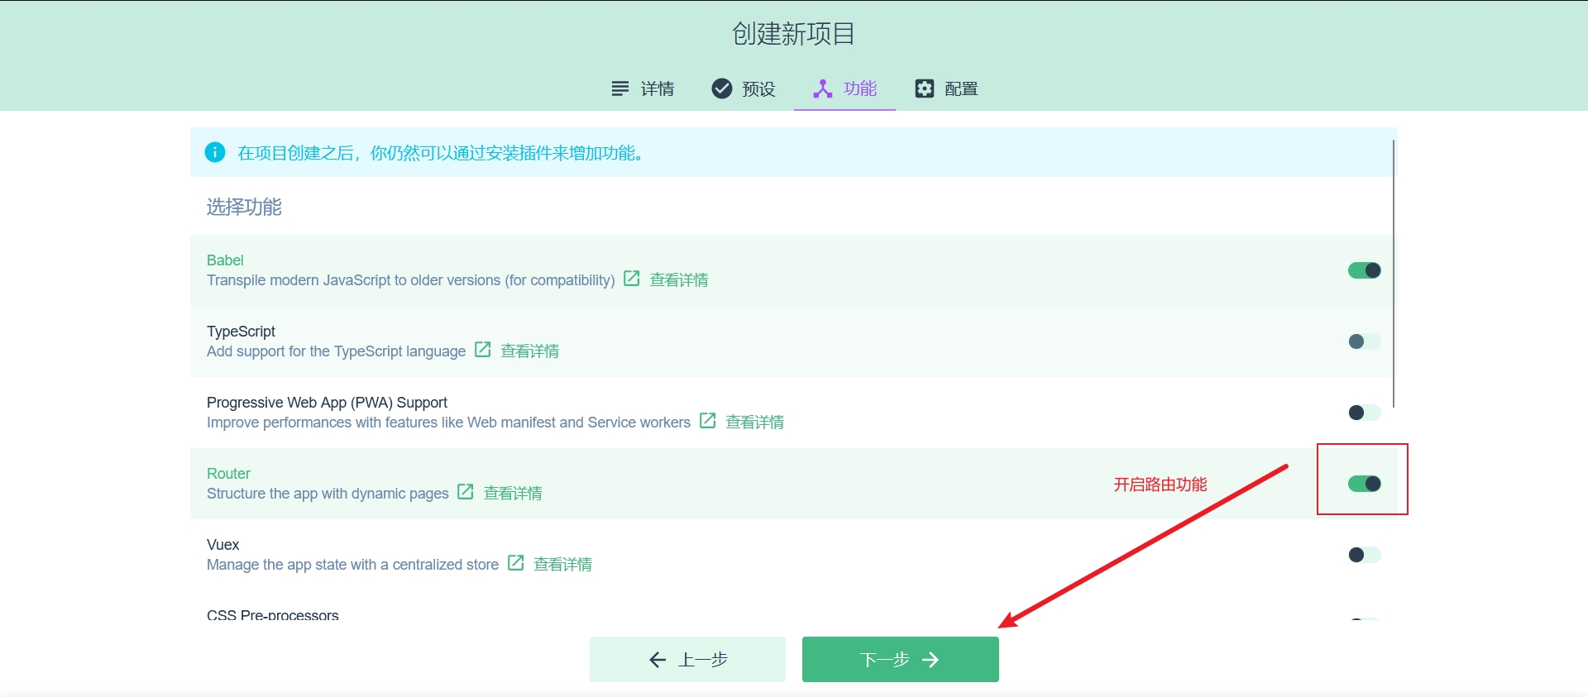Click external link icon in PWA Support row

[707, 421]
